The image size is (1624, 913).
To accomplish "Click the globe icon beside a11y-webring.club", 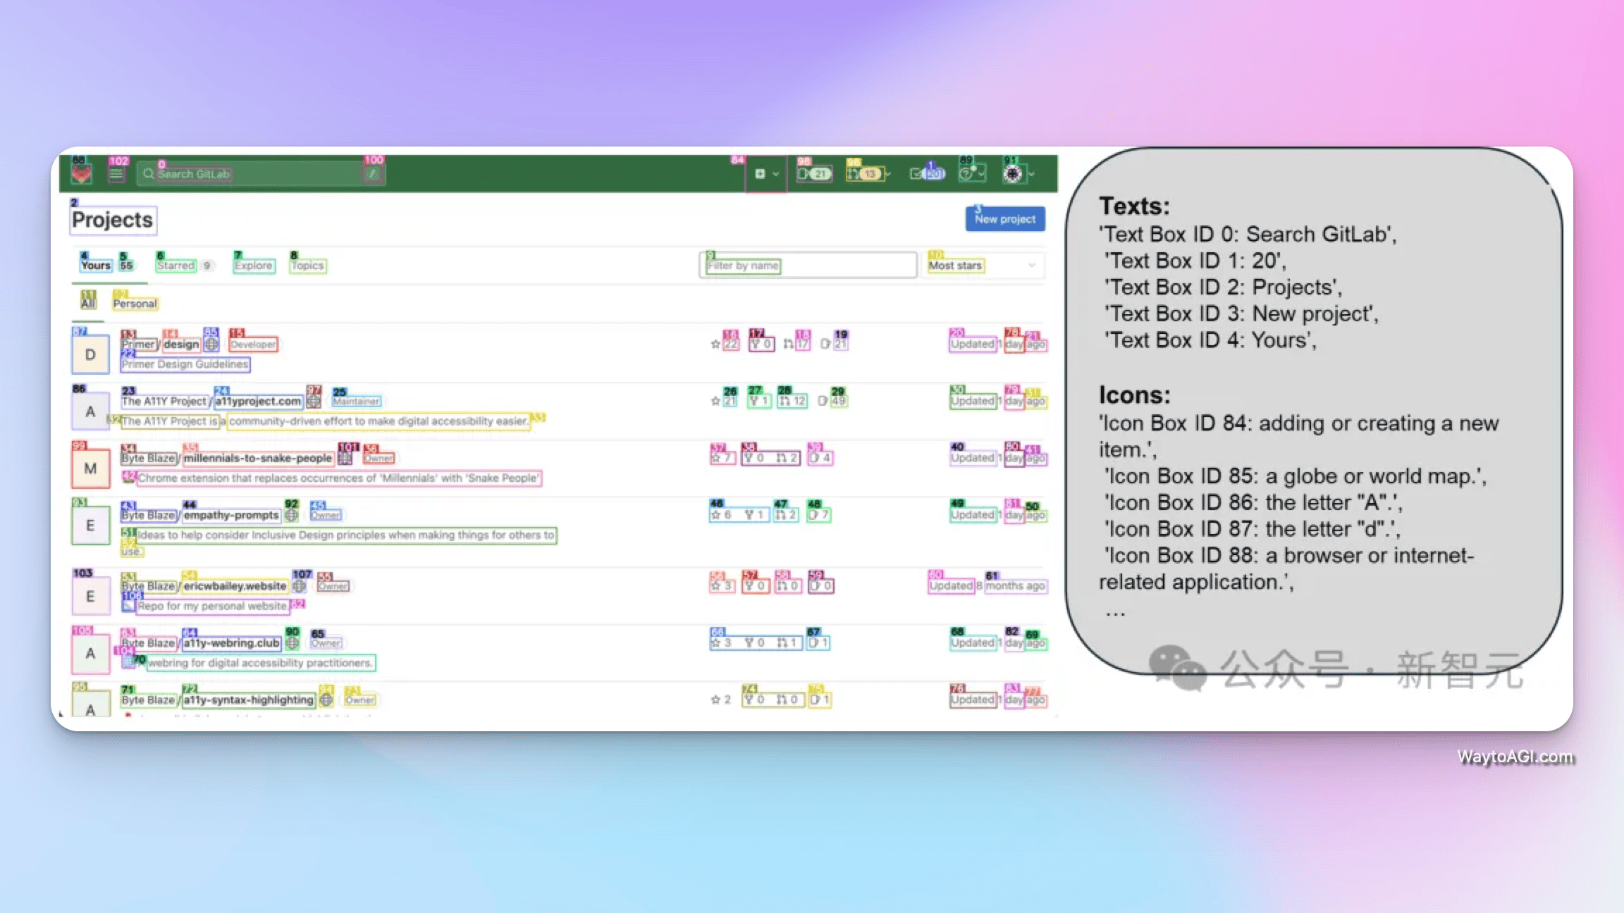I will coord(293,643).
